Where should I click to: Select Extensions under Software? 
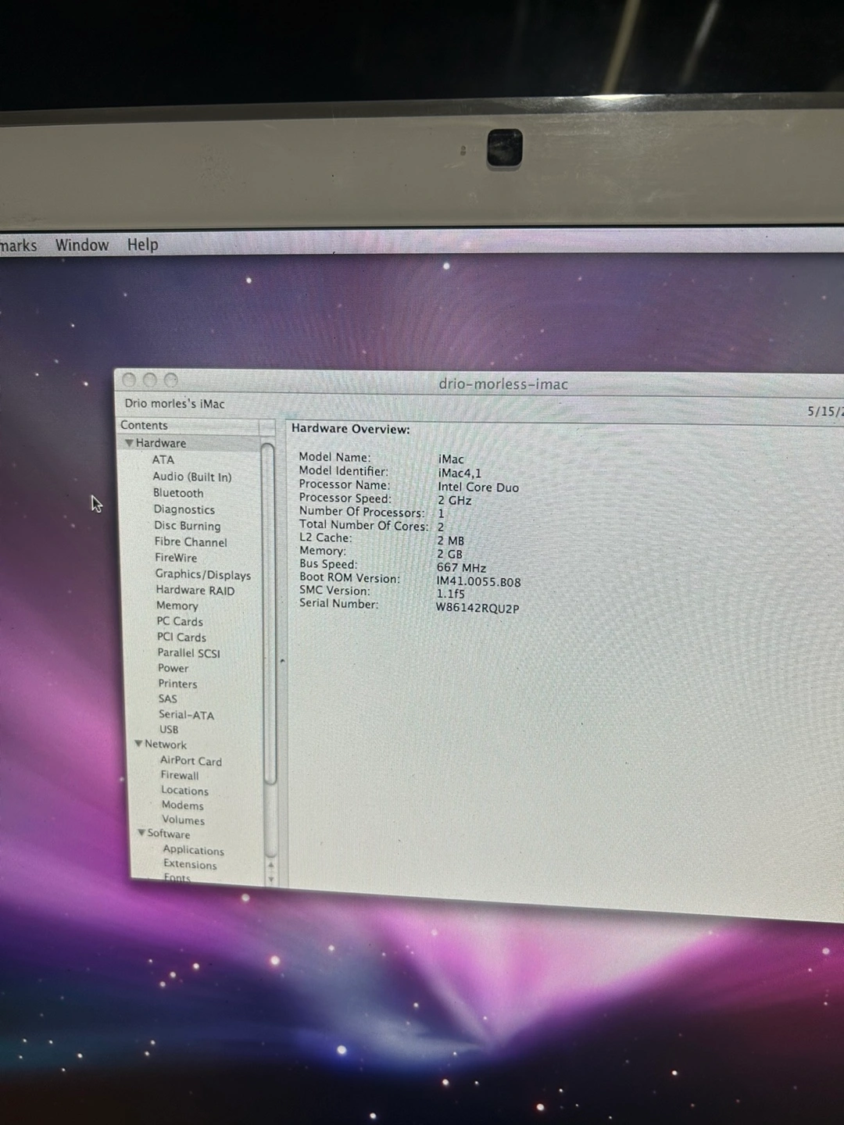point(190,864)
